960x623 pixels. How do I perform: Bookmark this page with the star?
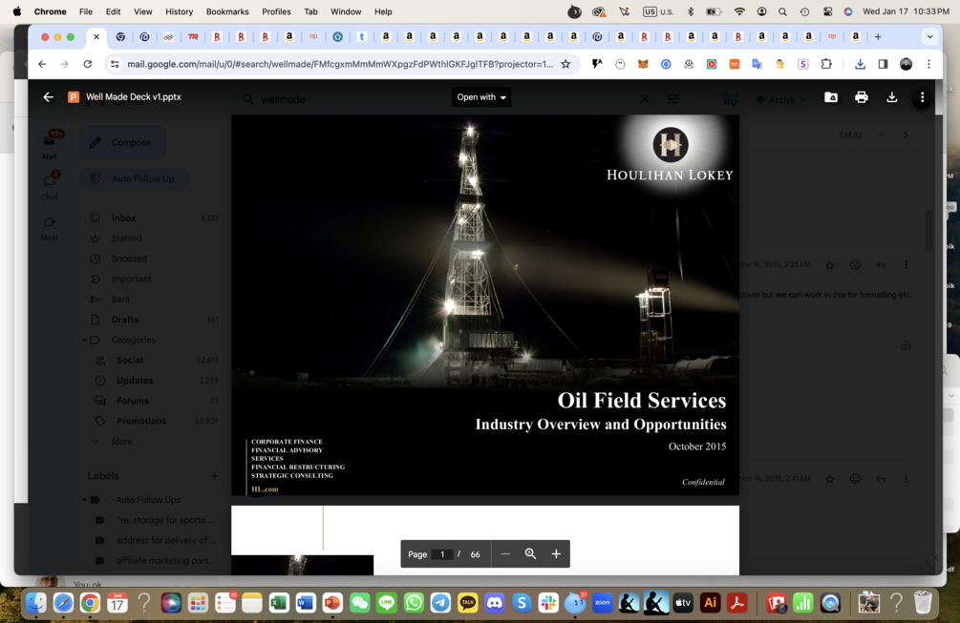click(x=565, y=64)
